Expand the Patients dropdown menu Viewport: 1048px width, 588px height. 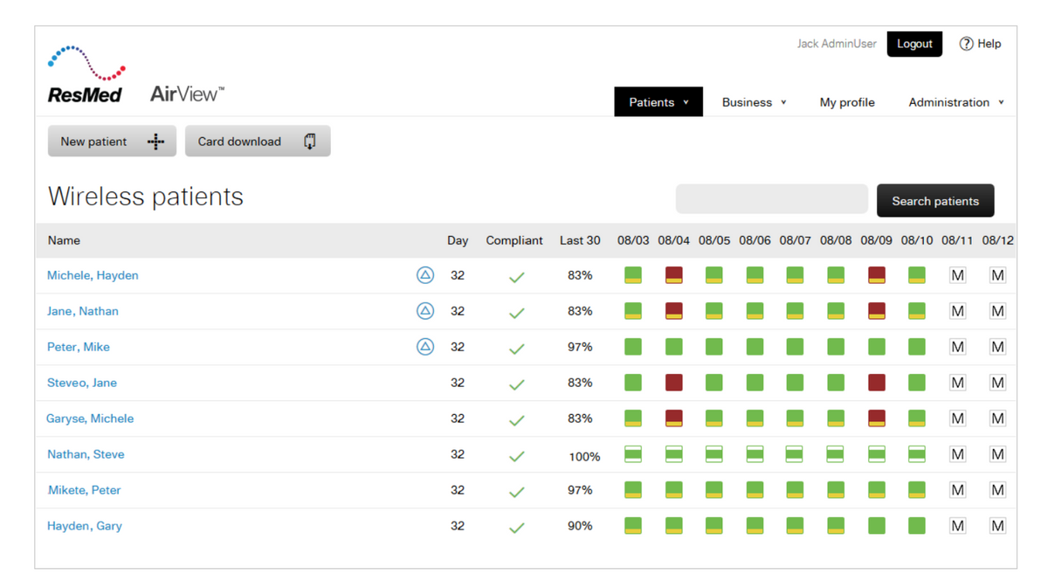(658, 102)
